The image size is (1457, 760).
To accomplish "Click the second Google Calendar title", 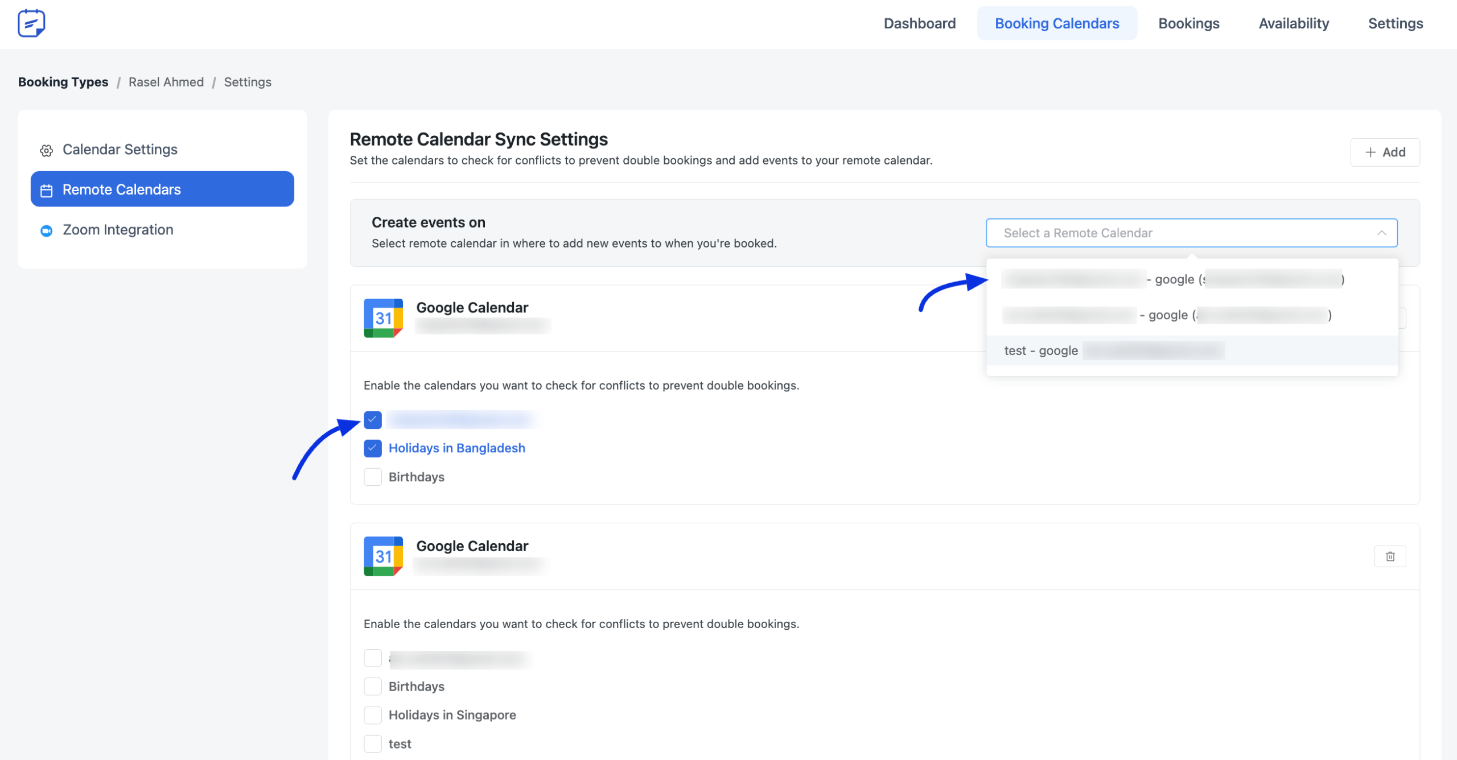I will [472, 546].
